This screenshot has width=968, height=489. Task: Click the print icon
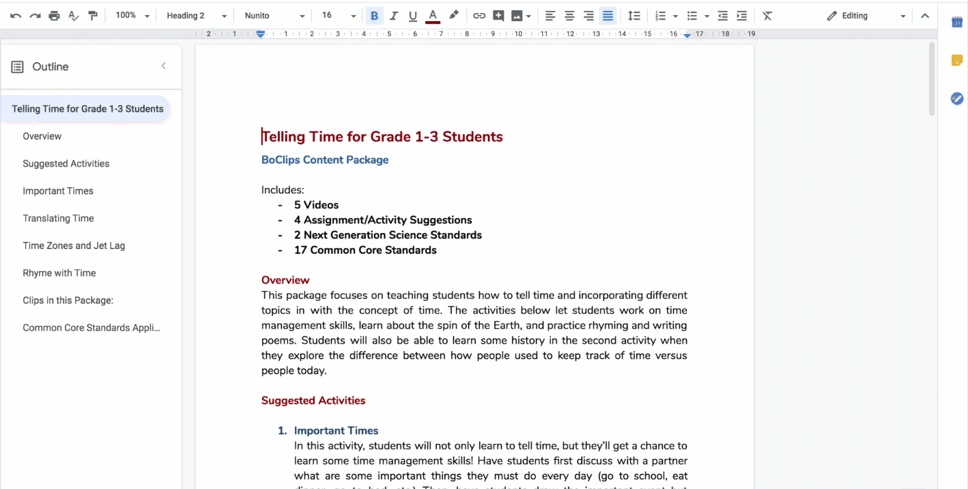[x=54, y=16]
